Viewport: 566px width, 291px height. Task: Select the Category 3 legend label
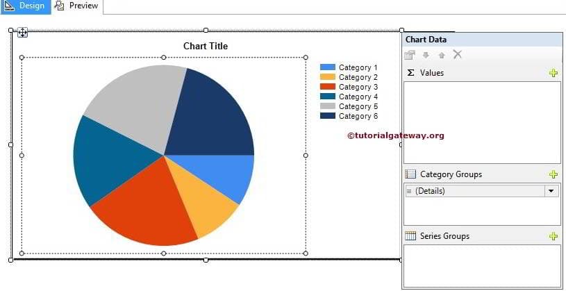[358, 87]
